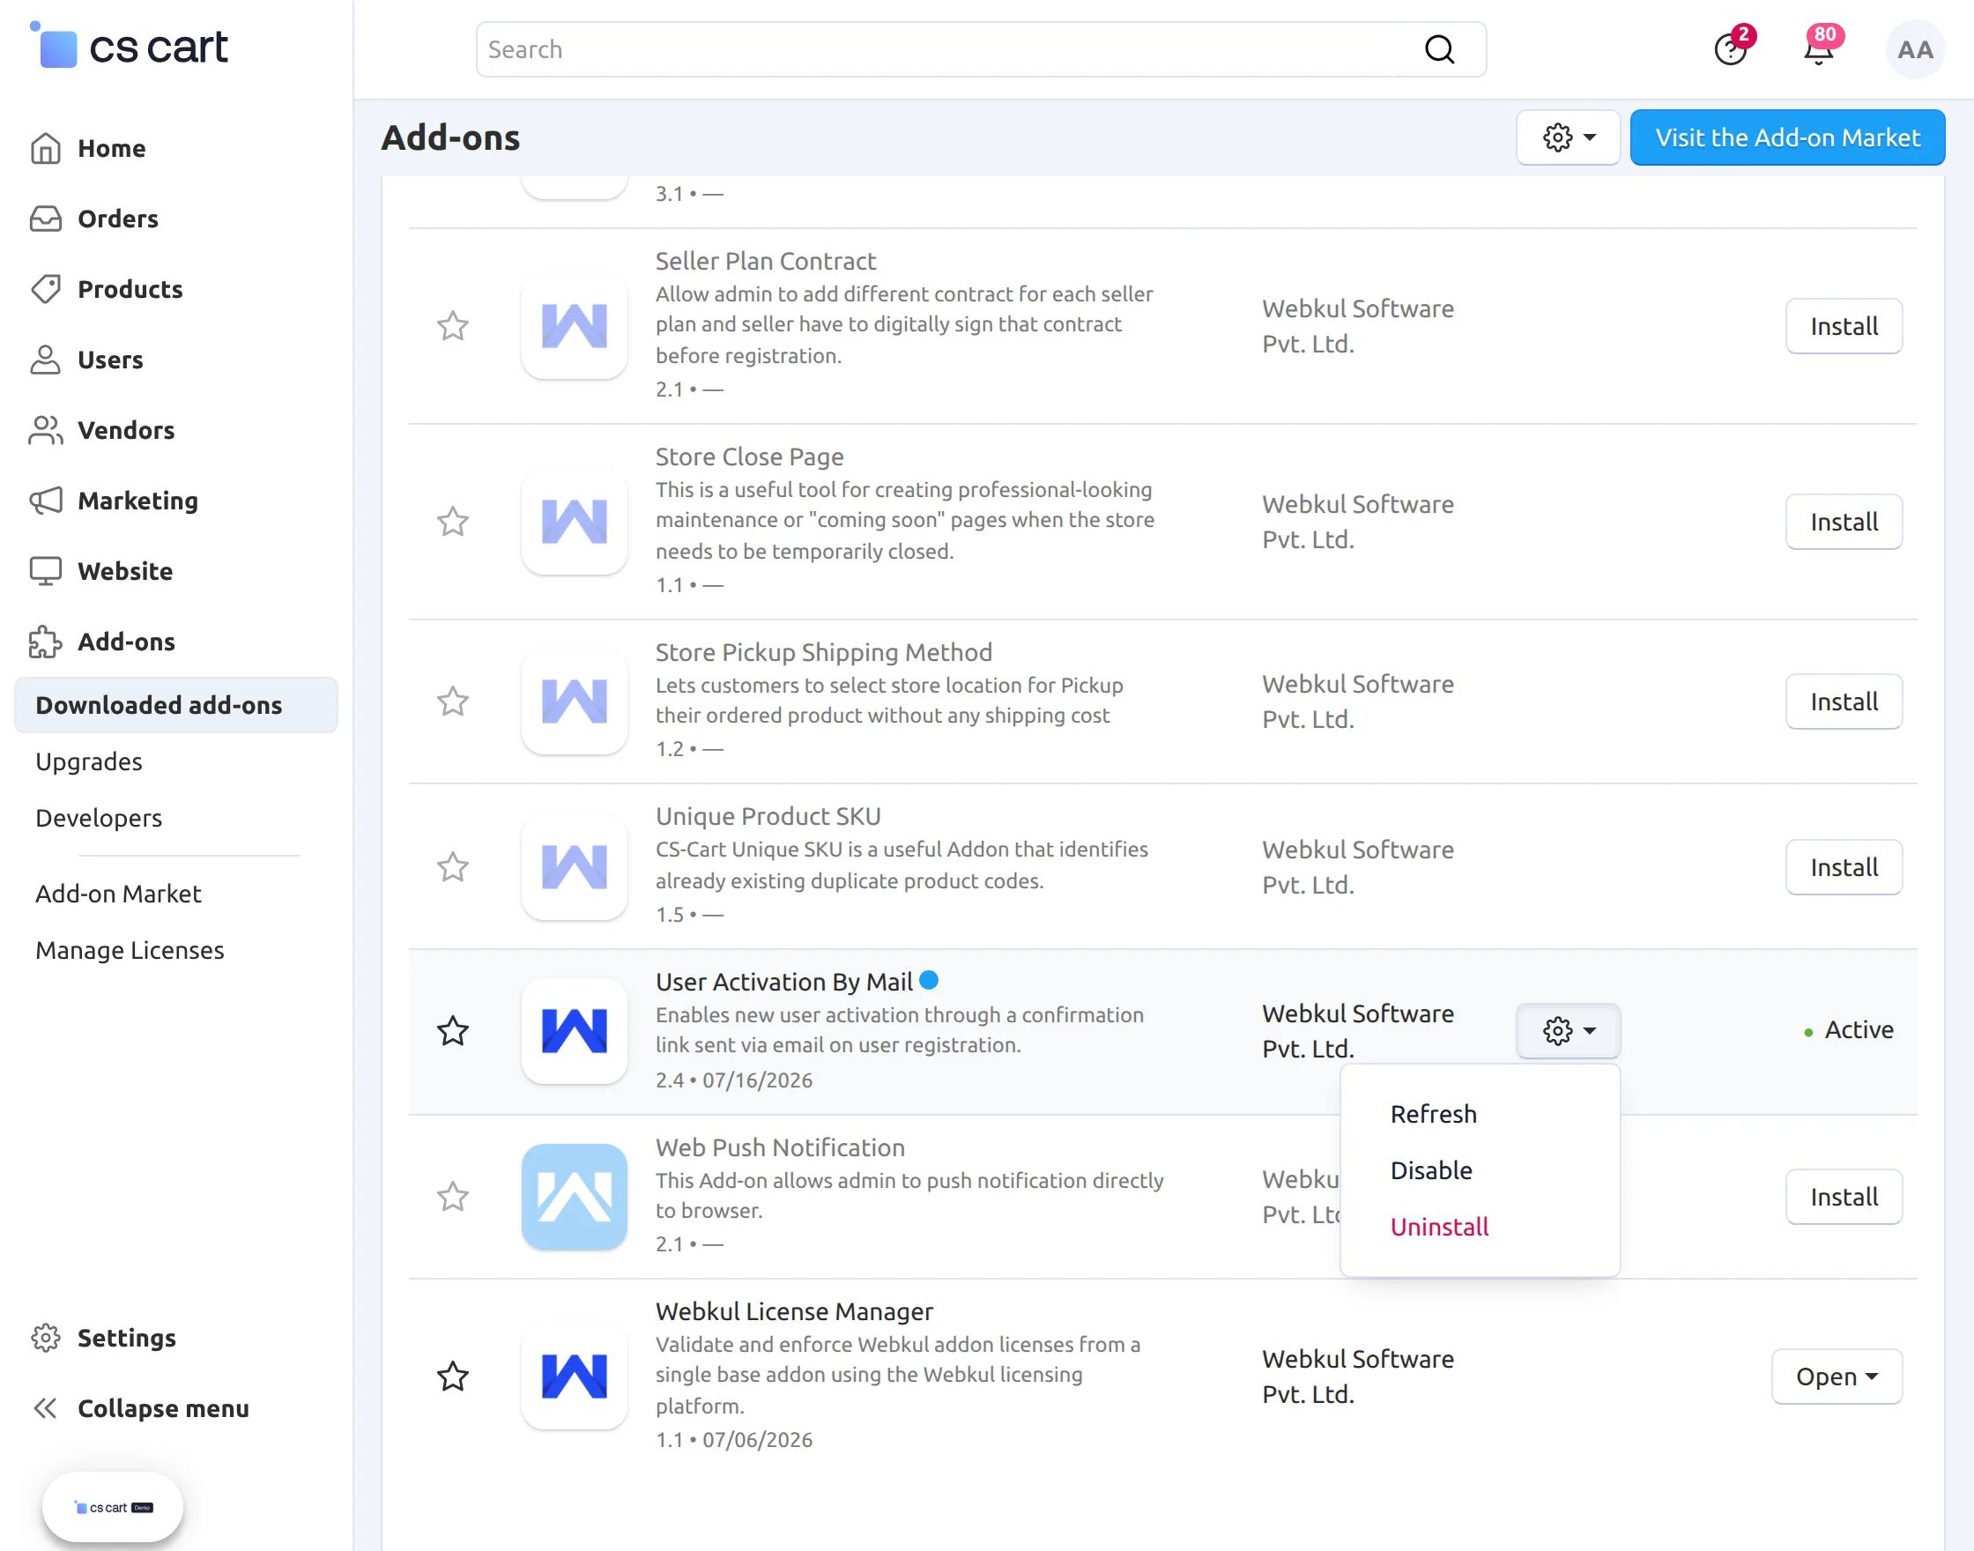This screenshot has width=1974, height=1551.
Task: Toggle favorite star for User Activation By Mail
Action: [452, 1031]
